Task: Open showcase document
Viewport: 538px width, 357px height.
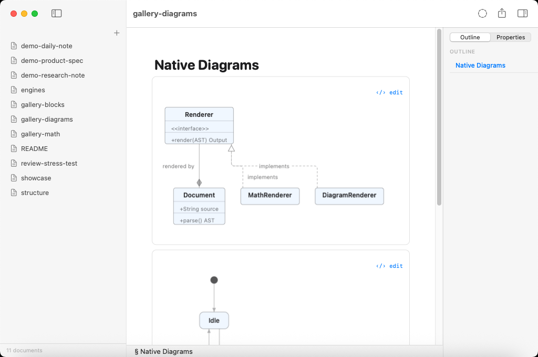Action: tap(36, 178)
